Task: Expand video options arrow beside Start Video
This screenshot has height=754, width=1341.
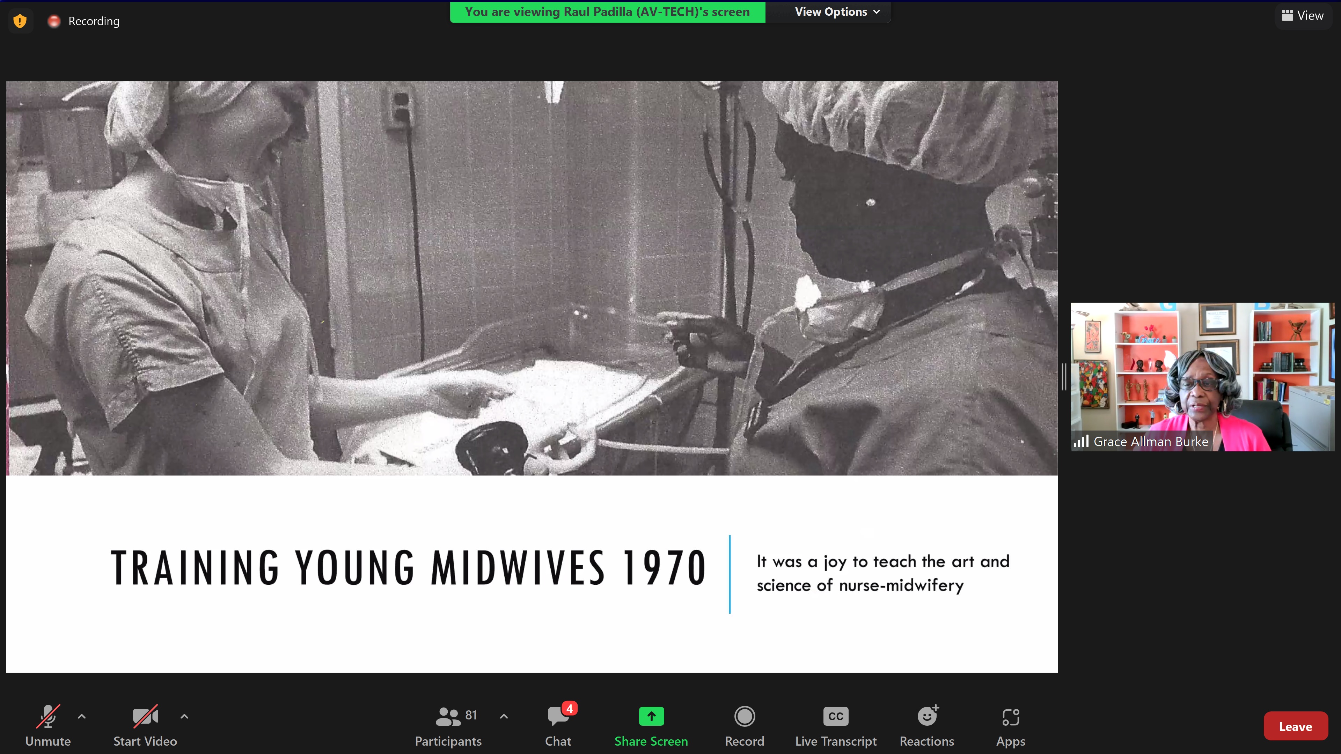Action: (184, 717)
